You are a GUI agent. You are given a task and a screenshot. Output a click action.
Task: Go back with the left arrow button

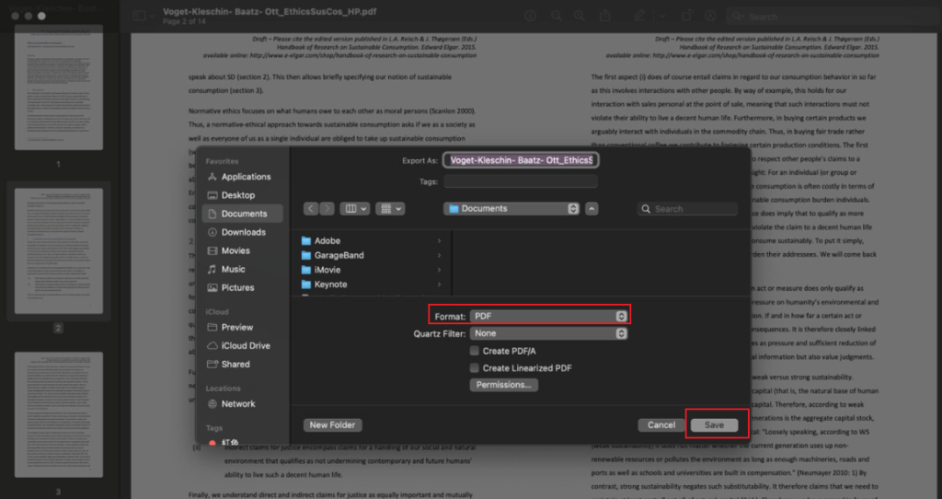(x=311, y=209)
